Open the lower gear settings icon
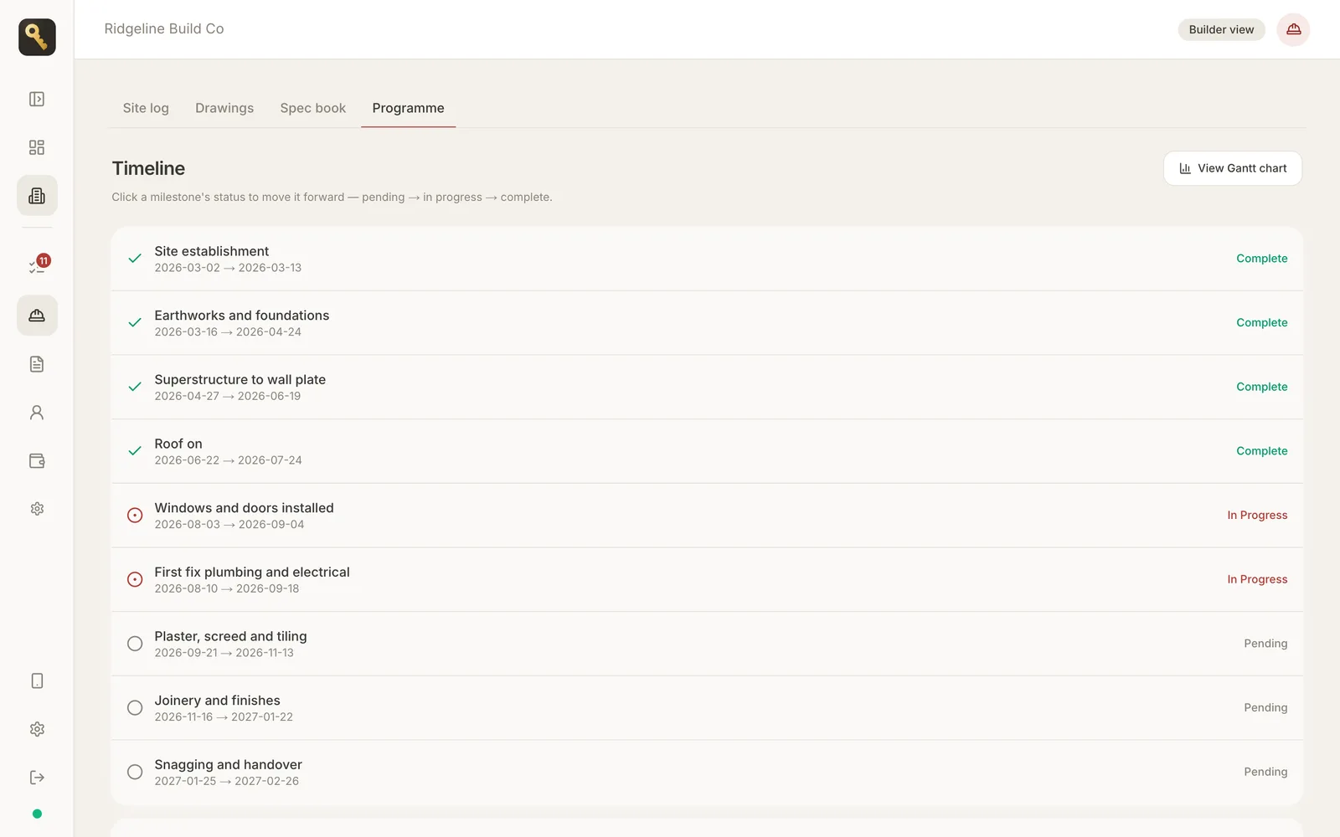Screen dimensions: 1340x837 pyautogui.click(x=37, y=730)
